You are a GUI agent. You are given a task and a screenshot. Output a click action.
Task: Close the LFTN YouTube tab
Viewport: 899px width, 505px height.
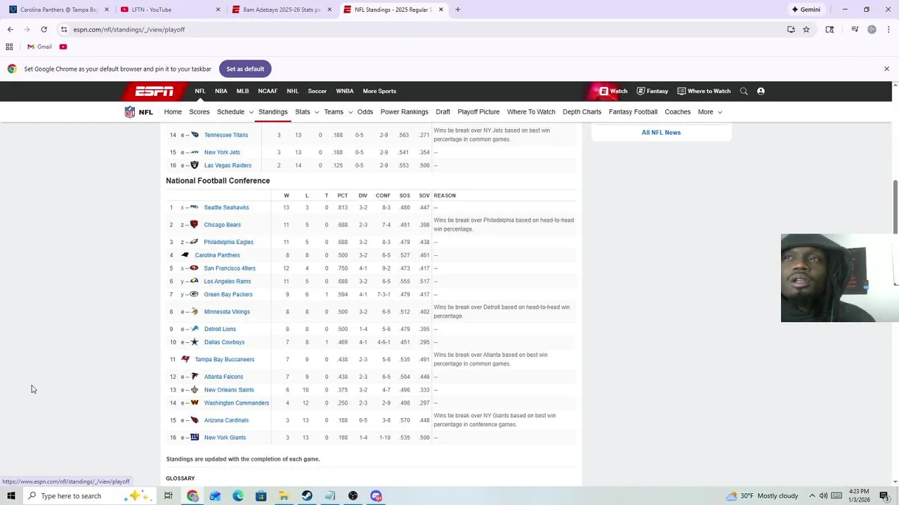(218, 10)
